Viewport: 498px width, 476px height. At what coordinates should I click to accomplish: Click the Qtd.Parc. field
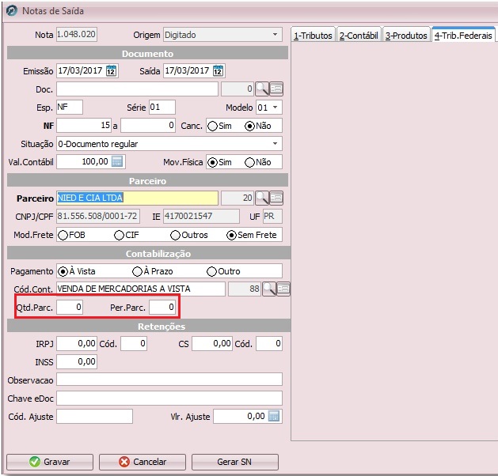(70, 307)
